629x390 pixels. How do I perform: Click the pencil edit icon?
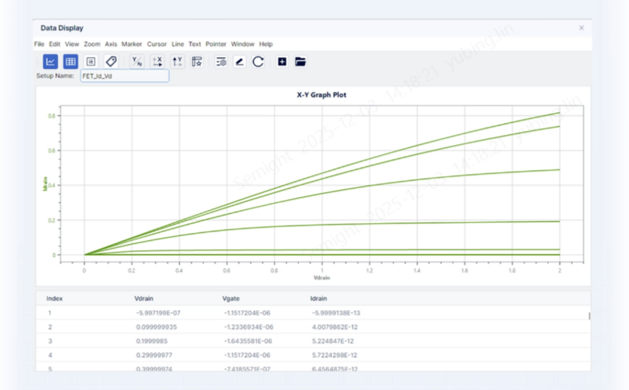[239, 62]
